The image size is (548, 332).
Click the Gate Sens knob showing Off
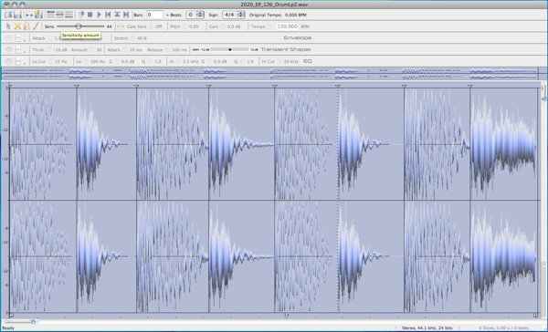152,26
